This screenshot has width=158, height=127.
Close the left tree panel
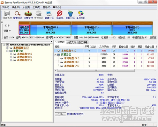(52, 42)
